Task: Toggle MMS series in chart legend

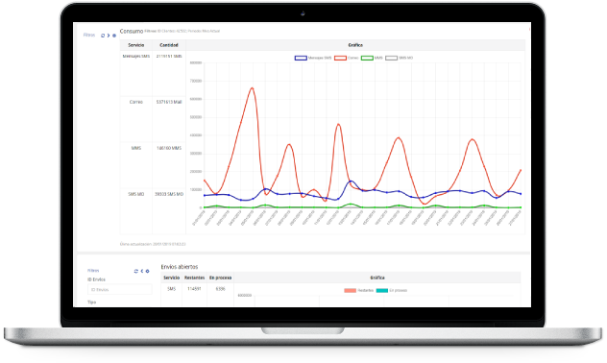Action: click(x=372, y=58)
